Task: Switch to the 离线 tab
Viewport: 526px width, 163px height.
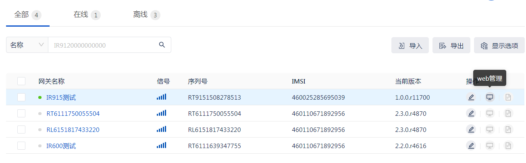Action: tap(146, 15)
